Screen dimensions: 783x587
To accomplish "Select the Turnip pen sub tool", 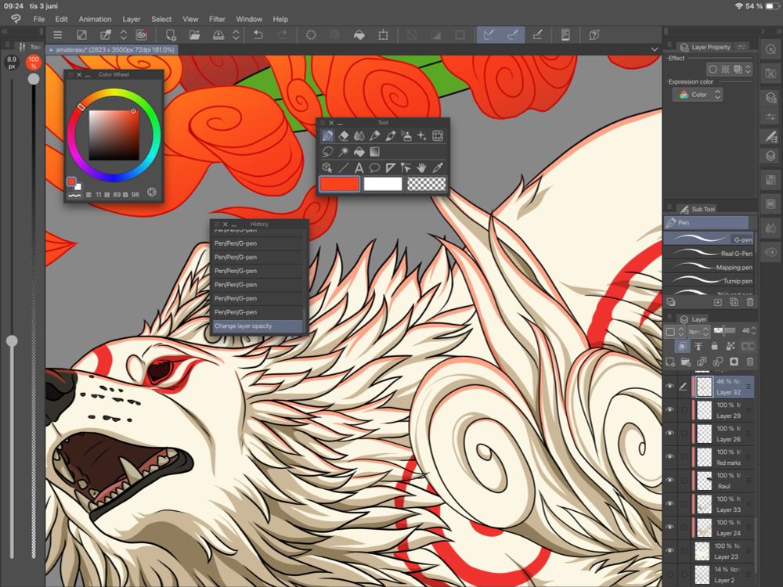I will click(x=709, y=281).
